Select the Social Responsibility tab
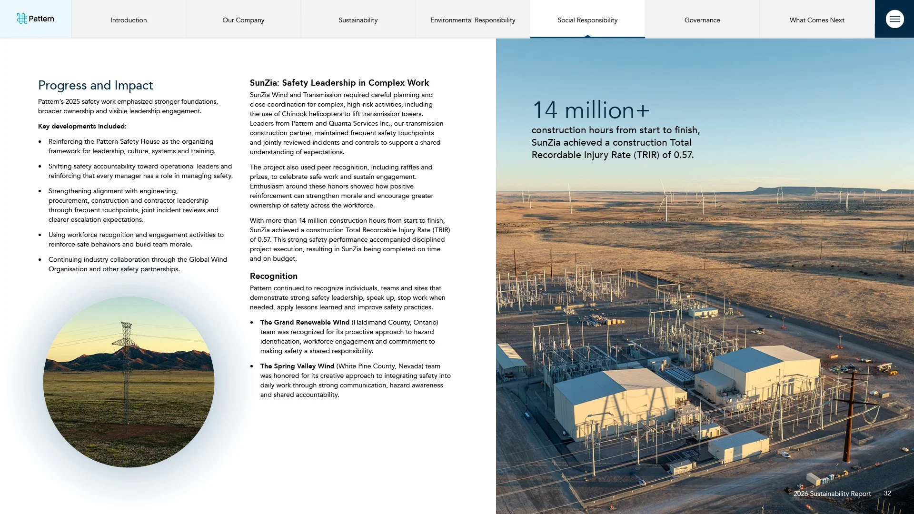The height and width of the screenshot is (514, 914). [587, 20]
